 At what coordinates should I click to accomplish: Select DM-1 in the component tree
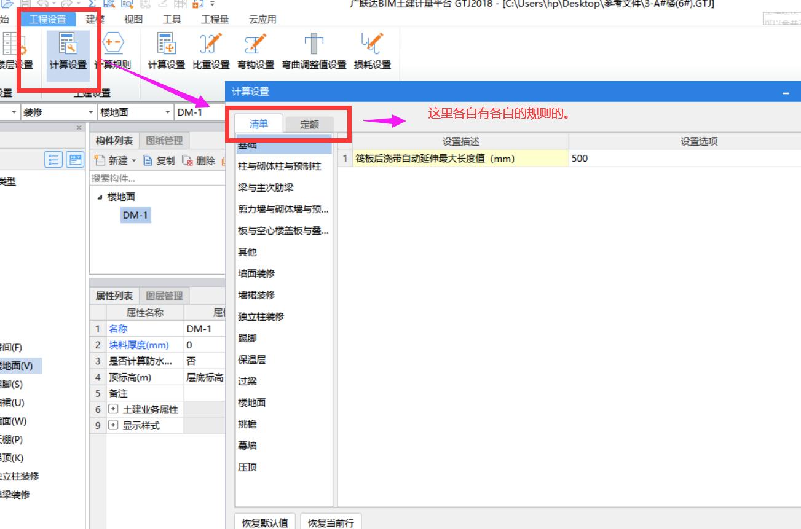[x=135, y=214]
